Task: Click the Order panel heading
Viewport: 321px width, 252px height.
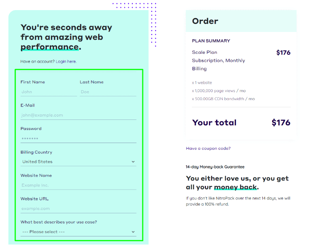Action: [x=205, y=21]
